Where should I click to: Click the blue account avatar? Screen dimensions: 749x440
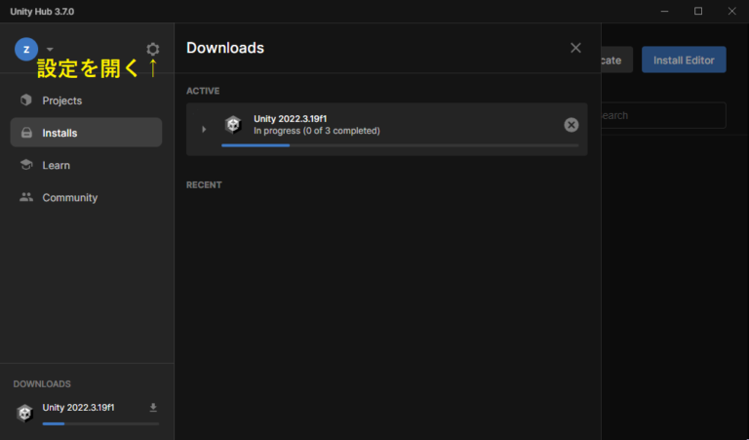click(26, 49)
